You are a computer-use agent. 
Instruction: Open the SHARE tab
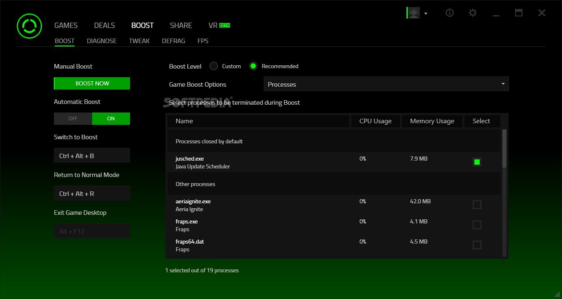tap(181, 25)
